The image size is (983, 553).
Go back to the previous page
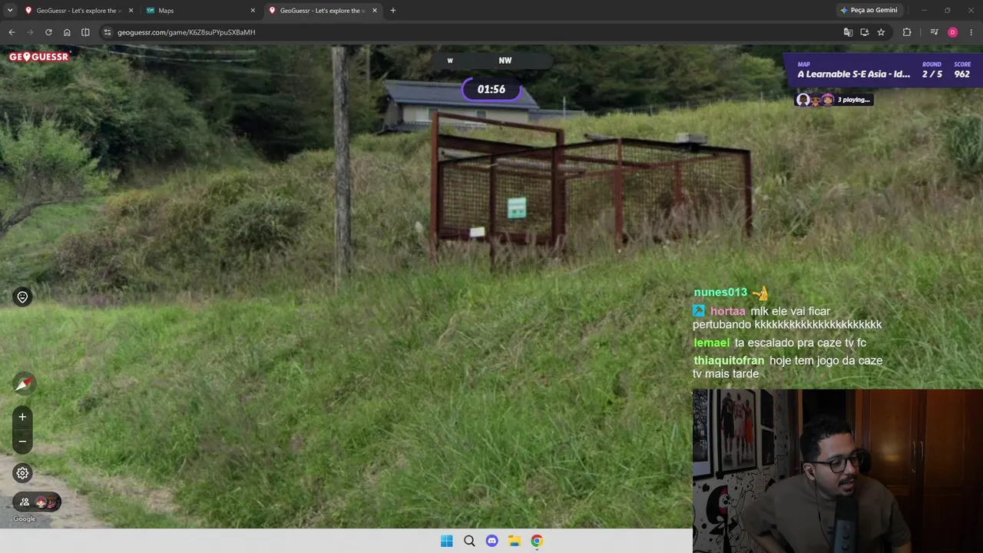(12, 32)
